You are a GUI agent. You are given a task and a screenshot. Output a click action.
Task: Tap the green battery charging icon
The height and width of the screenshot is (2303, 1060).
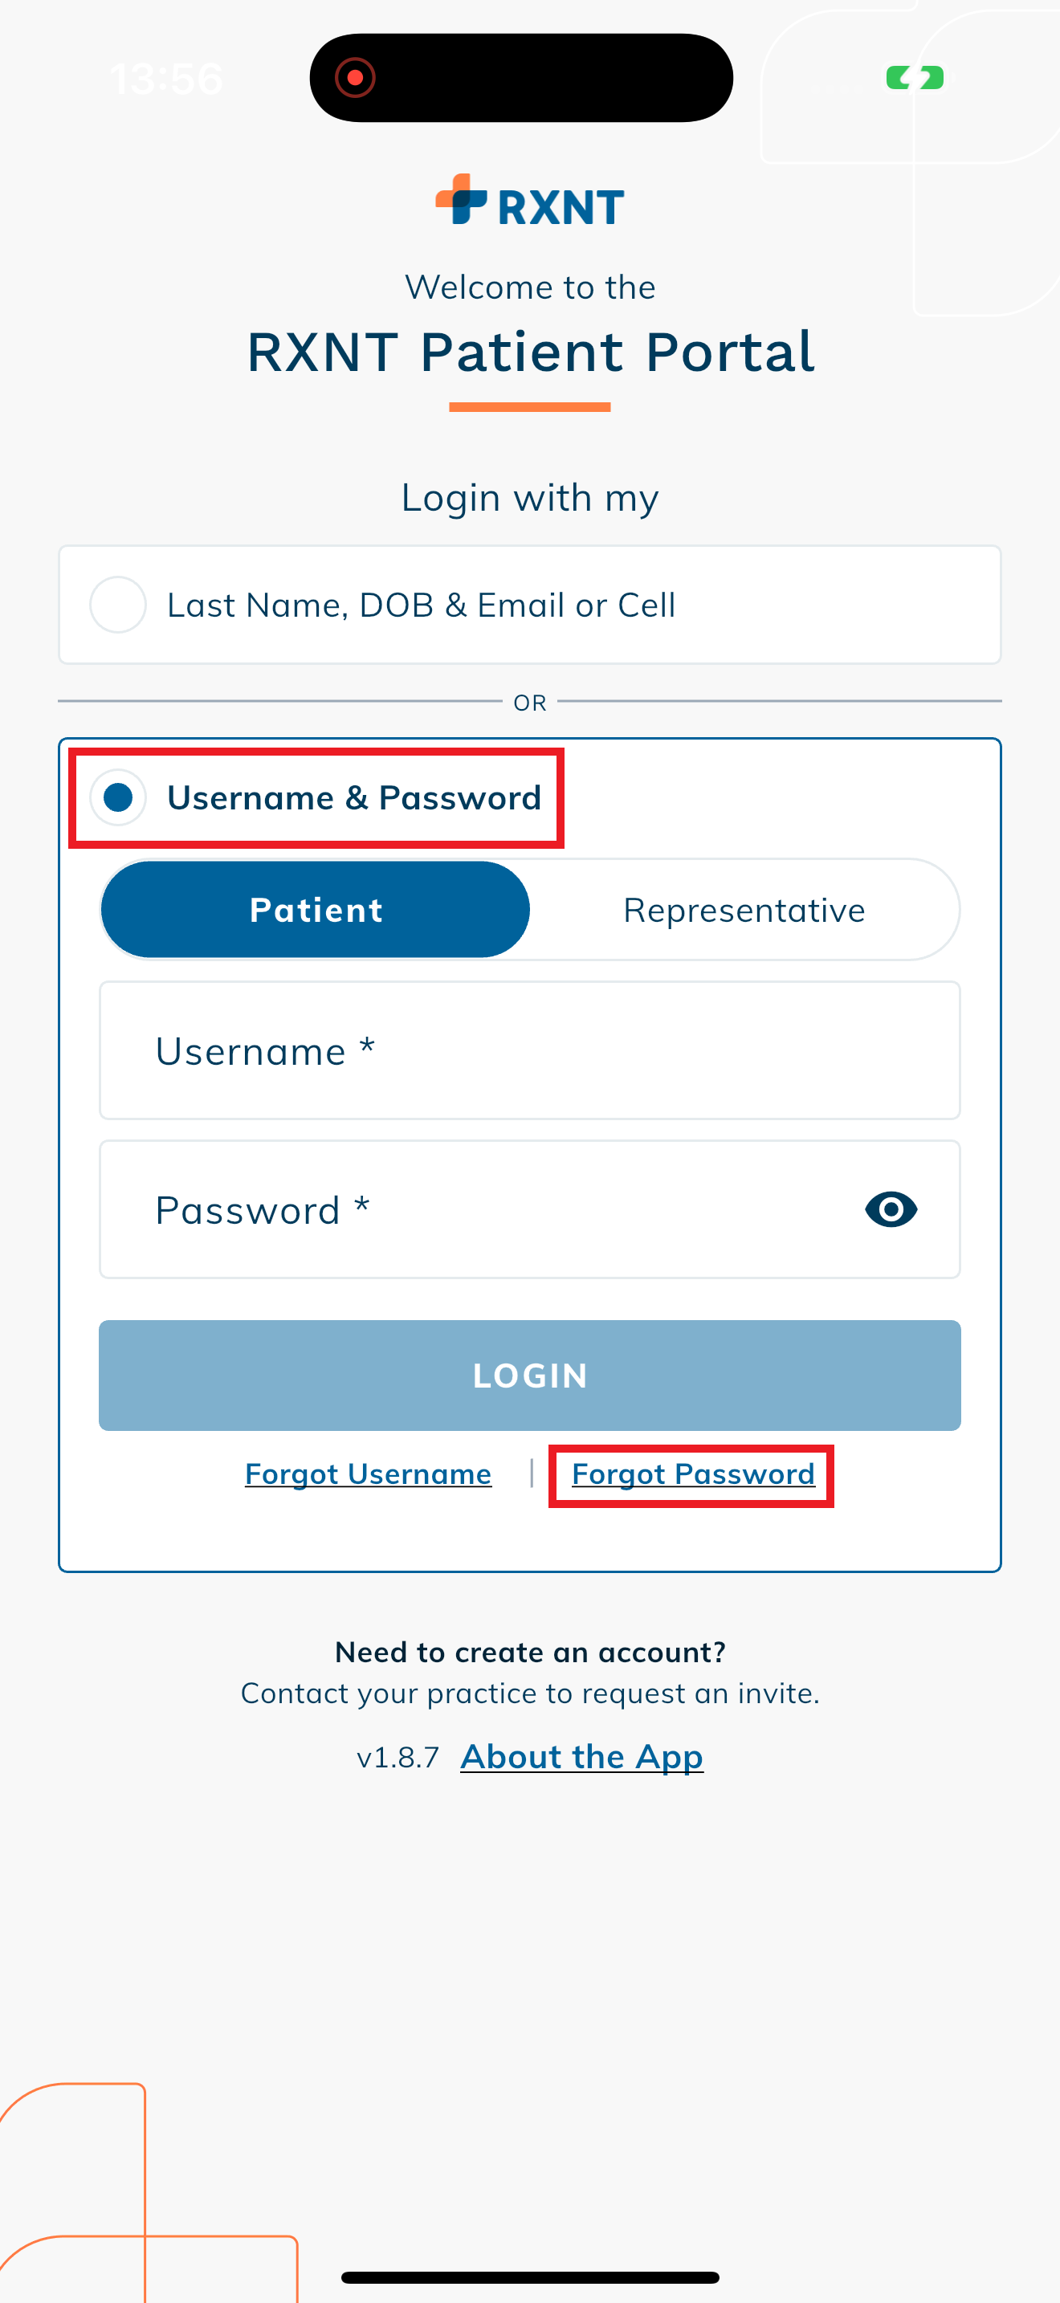(x=915, y=78)
